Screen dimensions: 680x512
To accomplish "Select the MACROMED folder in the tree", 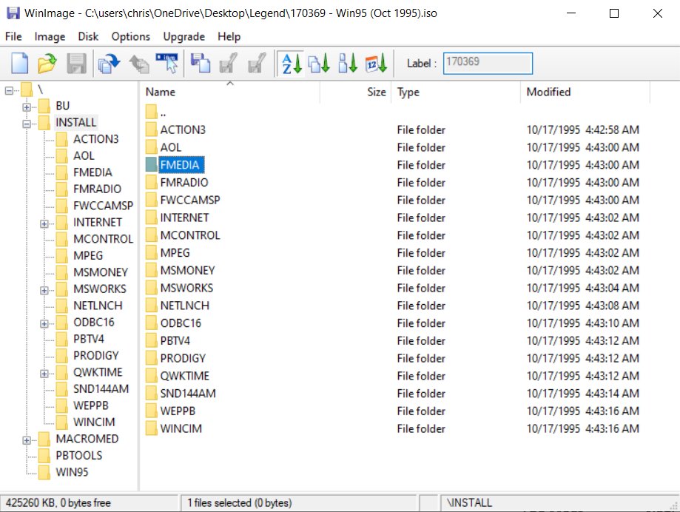I will (87, 439).
